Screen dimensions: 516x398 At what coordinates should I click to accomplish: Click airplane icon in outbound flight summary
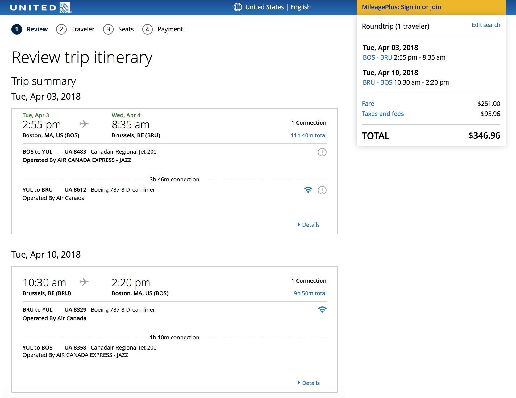[x=84, y=124]
